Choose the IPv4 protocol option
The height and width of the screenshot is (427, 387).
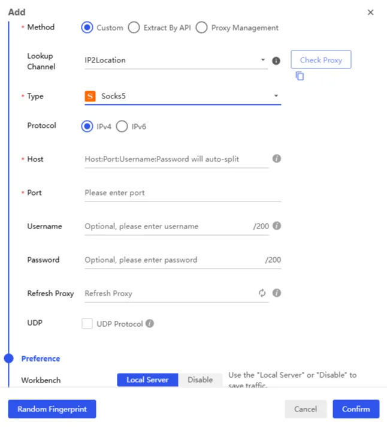tap(87, 127)
